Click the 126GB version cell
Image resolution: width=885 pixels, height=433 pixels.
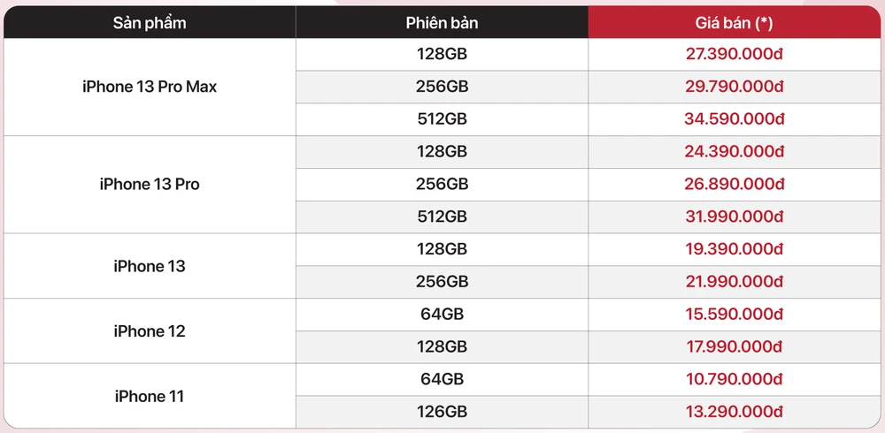point(442,412)
